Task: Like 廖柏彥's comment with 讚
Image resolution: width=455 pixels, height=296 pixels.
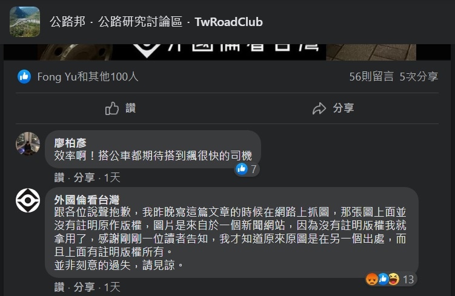Action: coord(59,177)
